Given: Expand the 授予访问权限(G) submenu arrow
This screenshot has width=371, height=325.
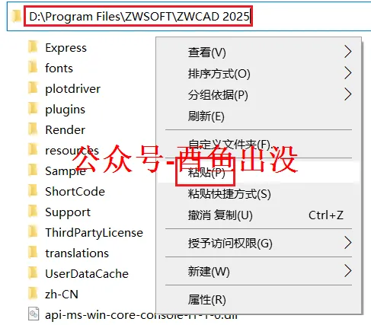Looking at the screenshot, I should point(348,243).
